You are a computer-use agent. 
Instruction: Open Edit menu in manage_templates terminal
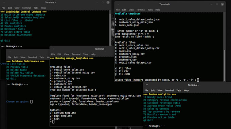(59, 54)
